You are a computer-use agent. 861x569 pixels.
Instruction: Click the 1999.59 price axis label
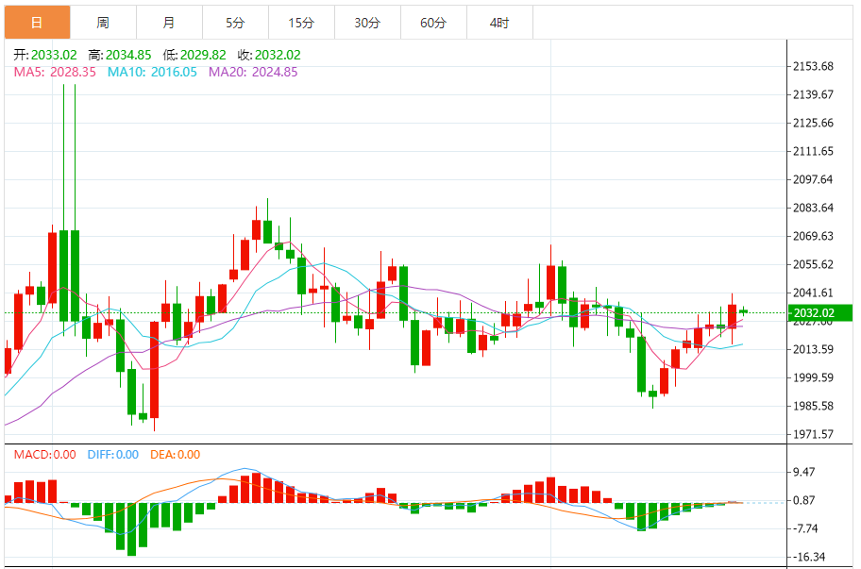click(813, 377)
